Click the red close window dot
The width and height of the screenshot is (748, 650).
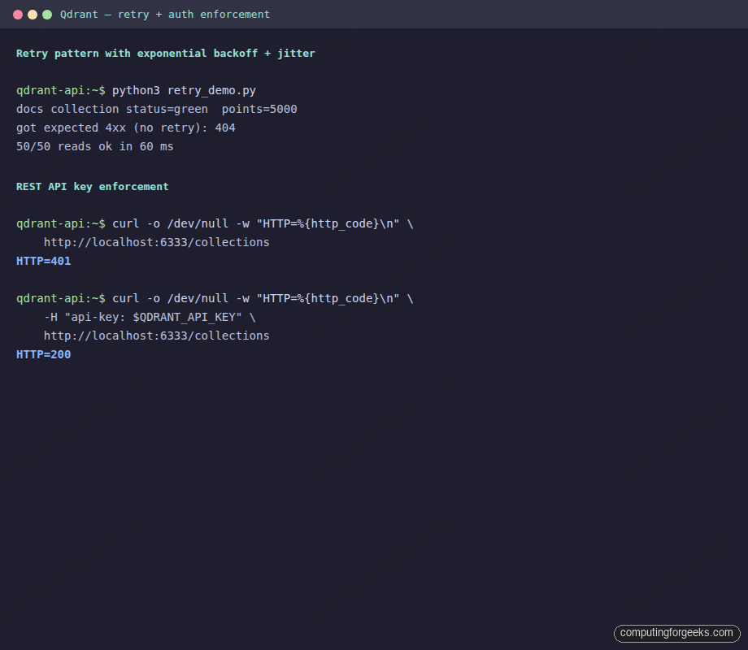[x=18, y=15]
